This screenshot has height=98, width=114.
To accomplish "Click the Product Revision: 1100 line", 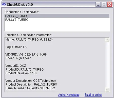I will point(21,73).
